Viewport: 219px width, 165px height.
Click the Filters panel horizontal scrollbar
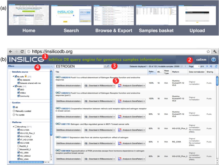coord(27,162)
